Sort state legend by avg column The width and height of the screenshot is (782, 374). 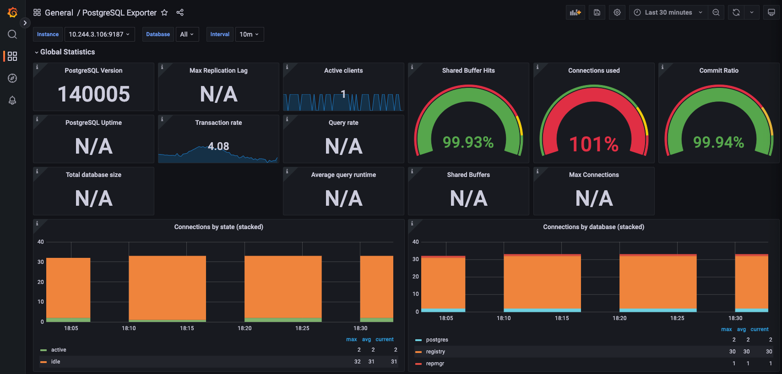pos(367,339)
